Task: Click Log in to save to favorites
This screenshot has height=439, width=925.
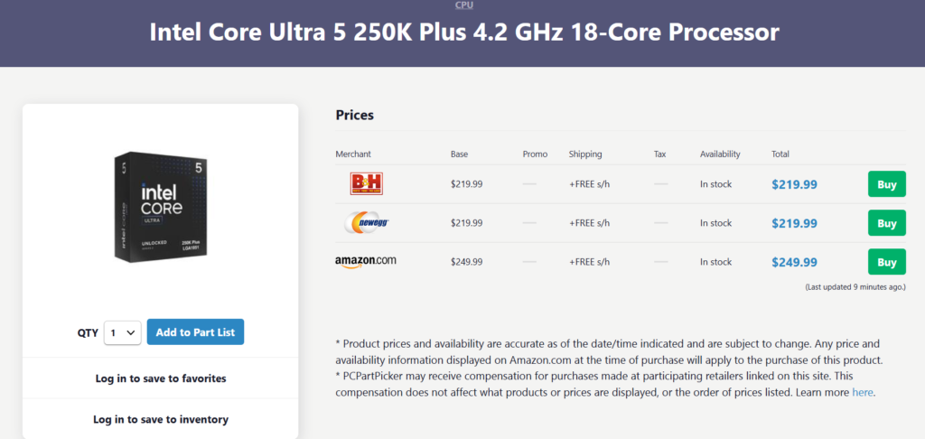Action: click(x=161, y=378)
